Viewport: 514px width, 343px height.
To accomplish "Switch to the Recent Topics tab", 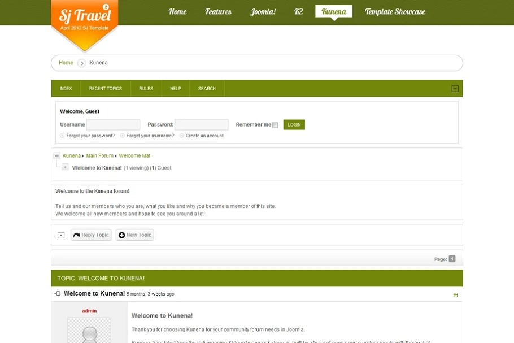I will tap(105, 89).
